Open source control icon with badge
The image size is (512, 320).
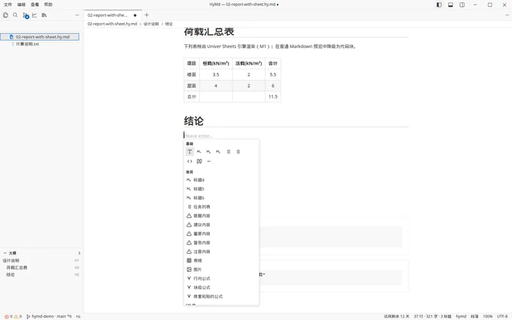point(26,15)
